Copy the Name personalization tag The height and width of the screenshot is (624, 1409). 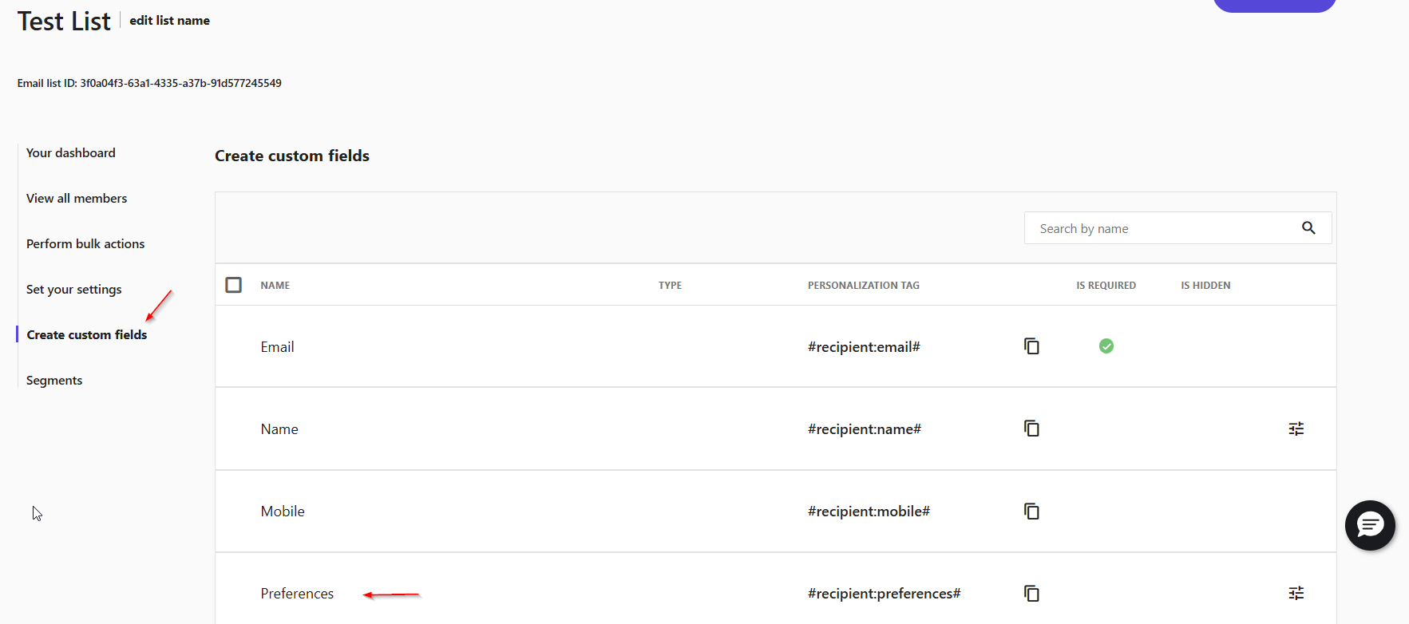click(1031, 429)
